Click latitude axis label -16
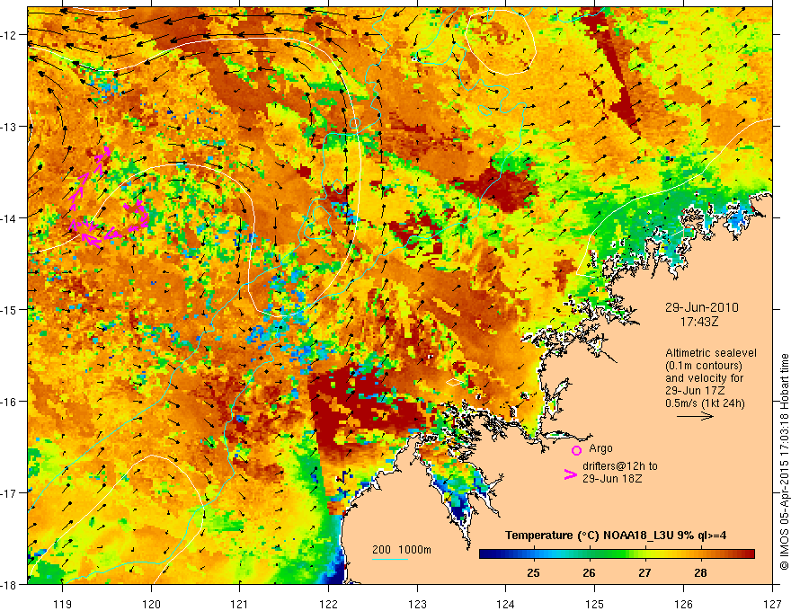 click(10, 402)
